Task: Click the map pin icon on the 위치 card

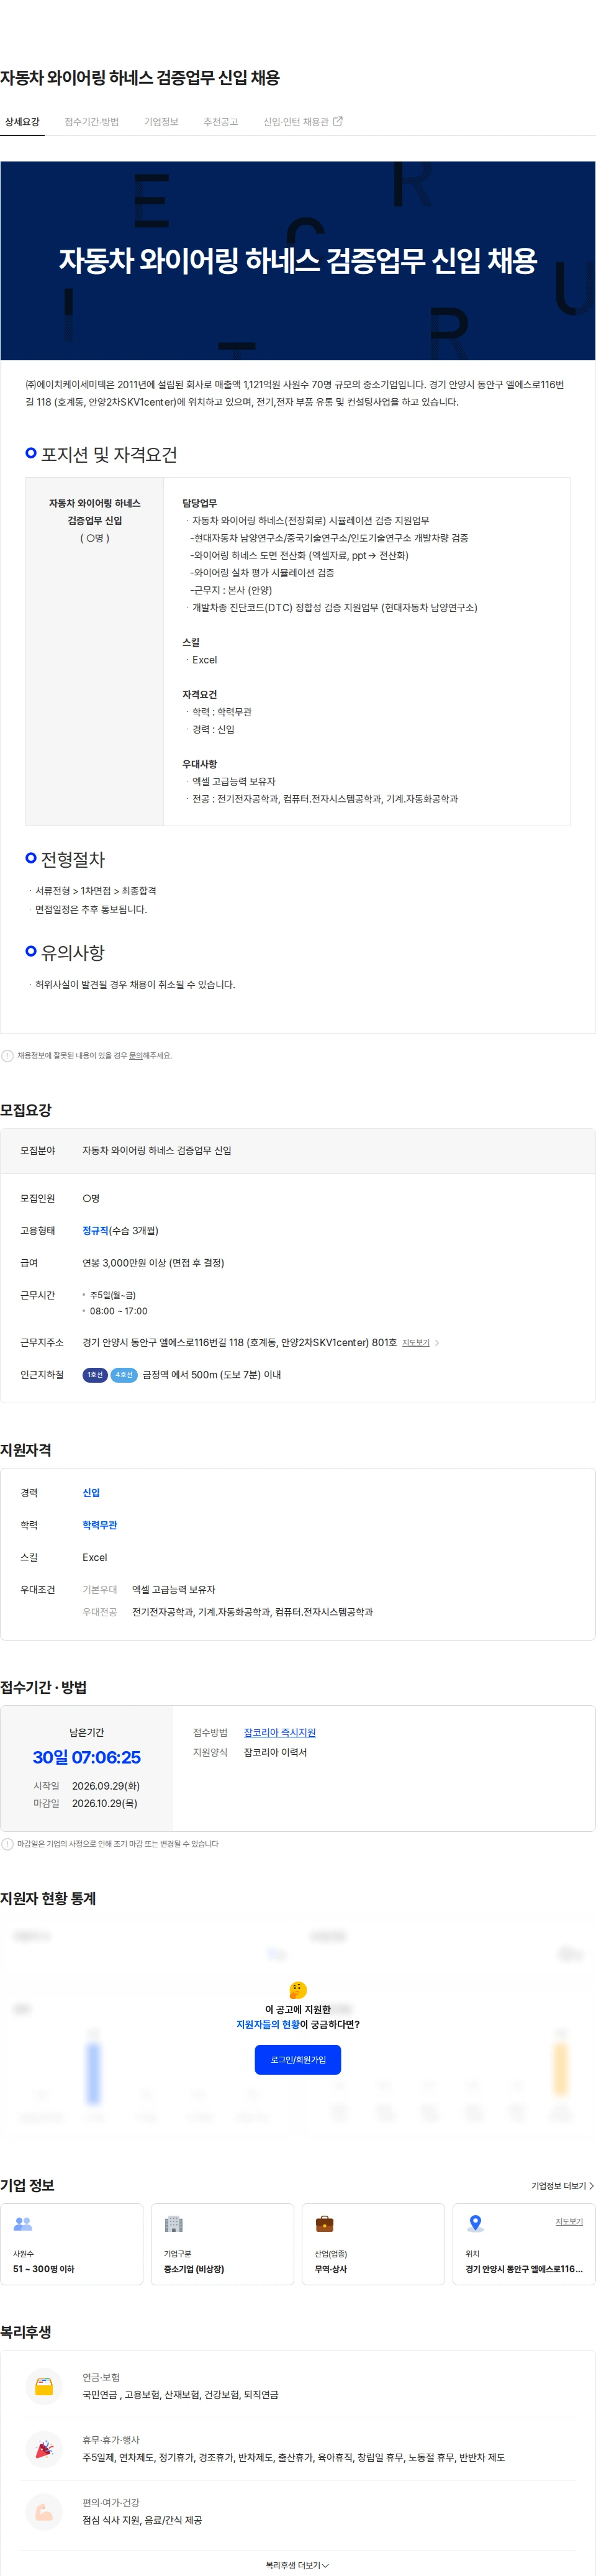Action: pos(476,2223)
